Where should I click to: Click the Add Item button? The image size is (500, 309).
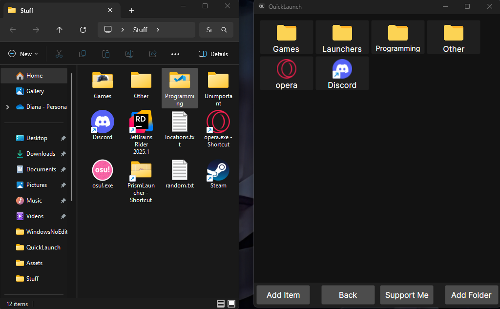click(x=283, y=295)
